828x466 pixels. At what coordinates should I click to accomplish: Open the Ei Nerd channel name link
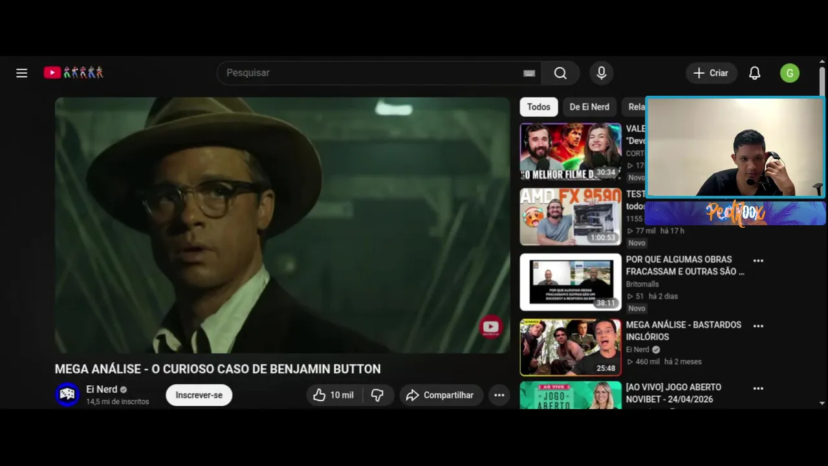(102, 389)
